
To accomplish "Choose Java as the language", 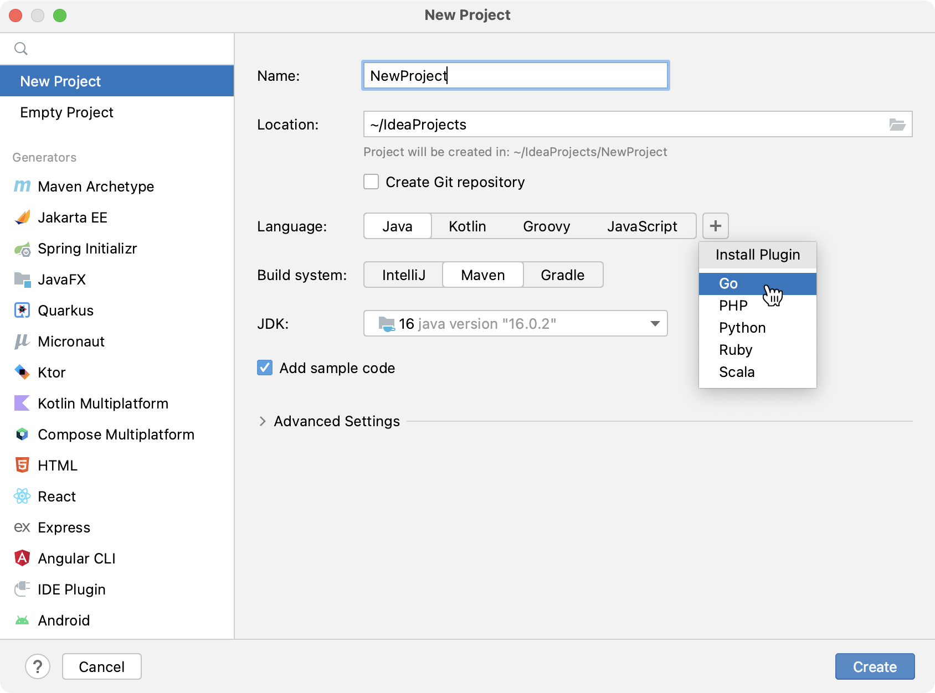I will tap(398, 226).
